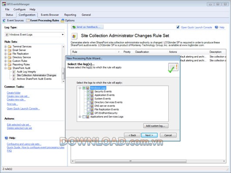
Task: Click the Directory Service folder icon
Action: pyautogui.click(x=10, y=57)
